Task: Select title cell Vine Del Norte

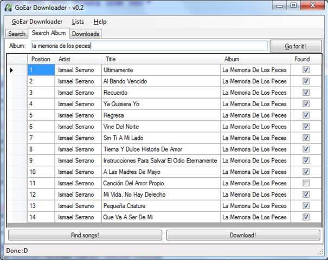Action: click(161, 126)
